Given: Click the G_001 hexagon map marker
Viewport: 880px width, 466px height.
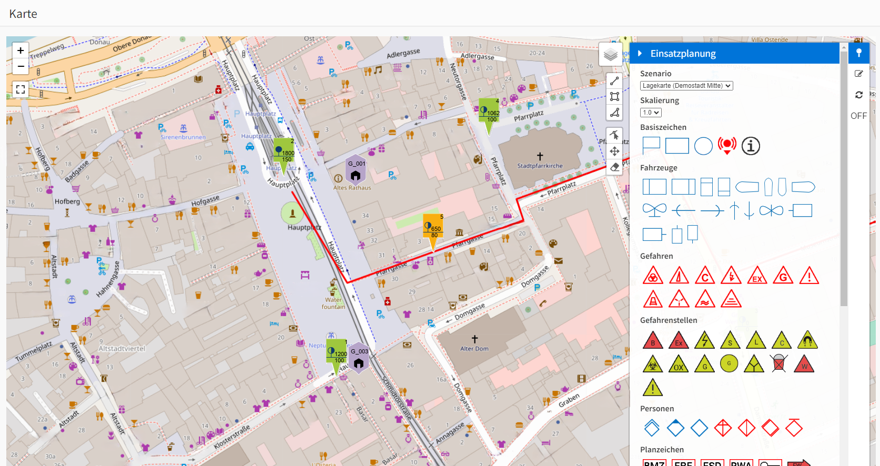Looking at the screenshot, I should tap(356, 169).
